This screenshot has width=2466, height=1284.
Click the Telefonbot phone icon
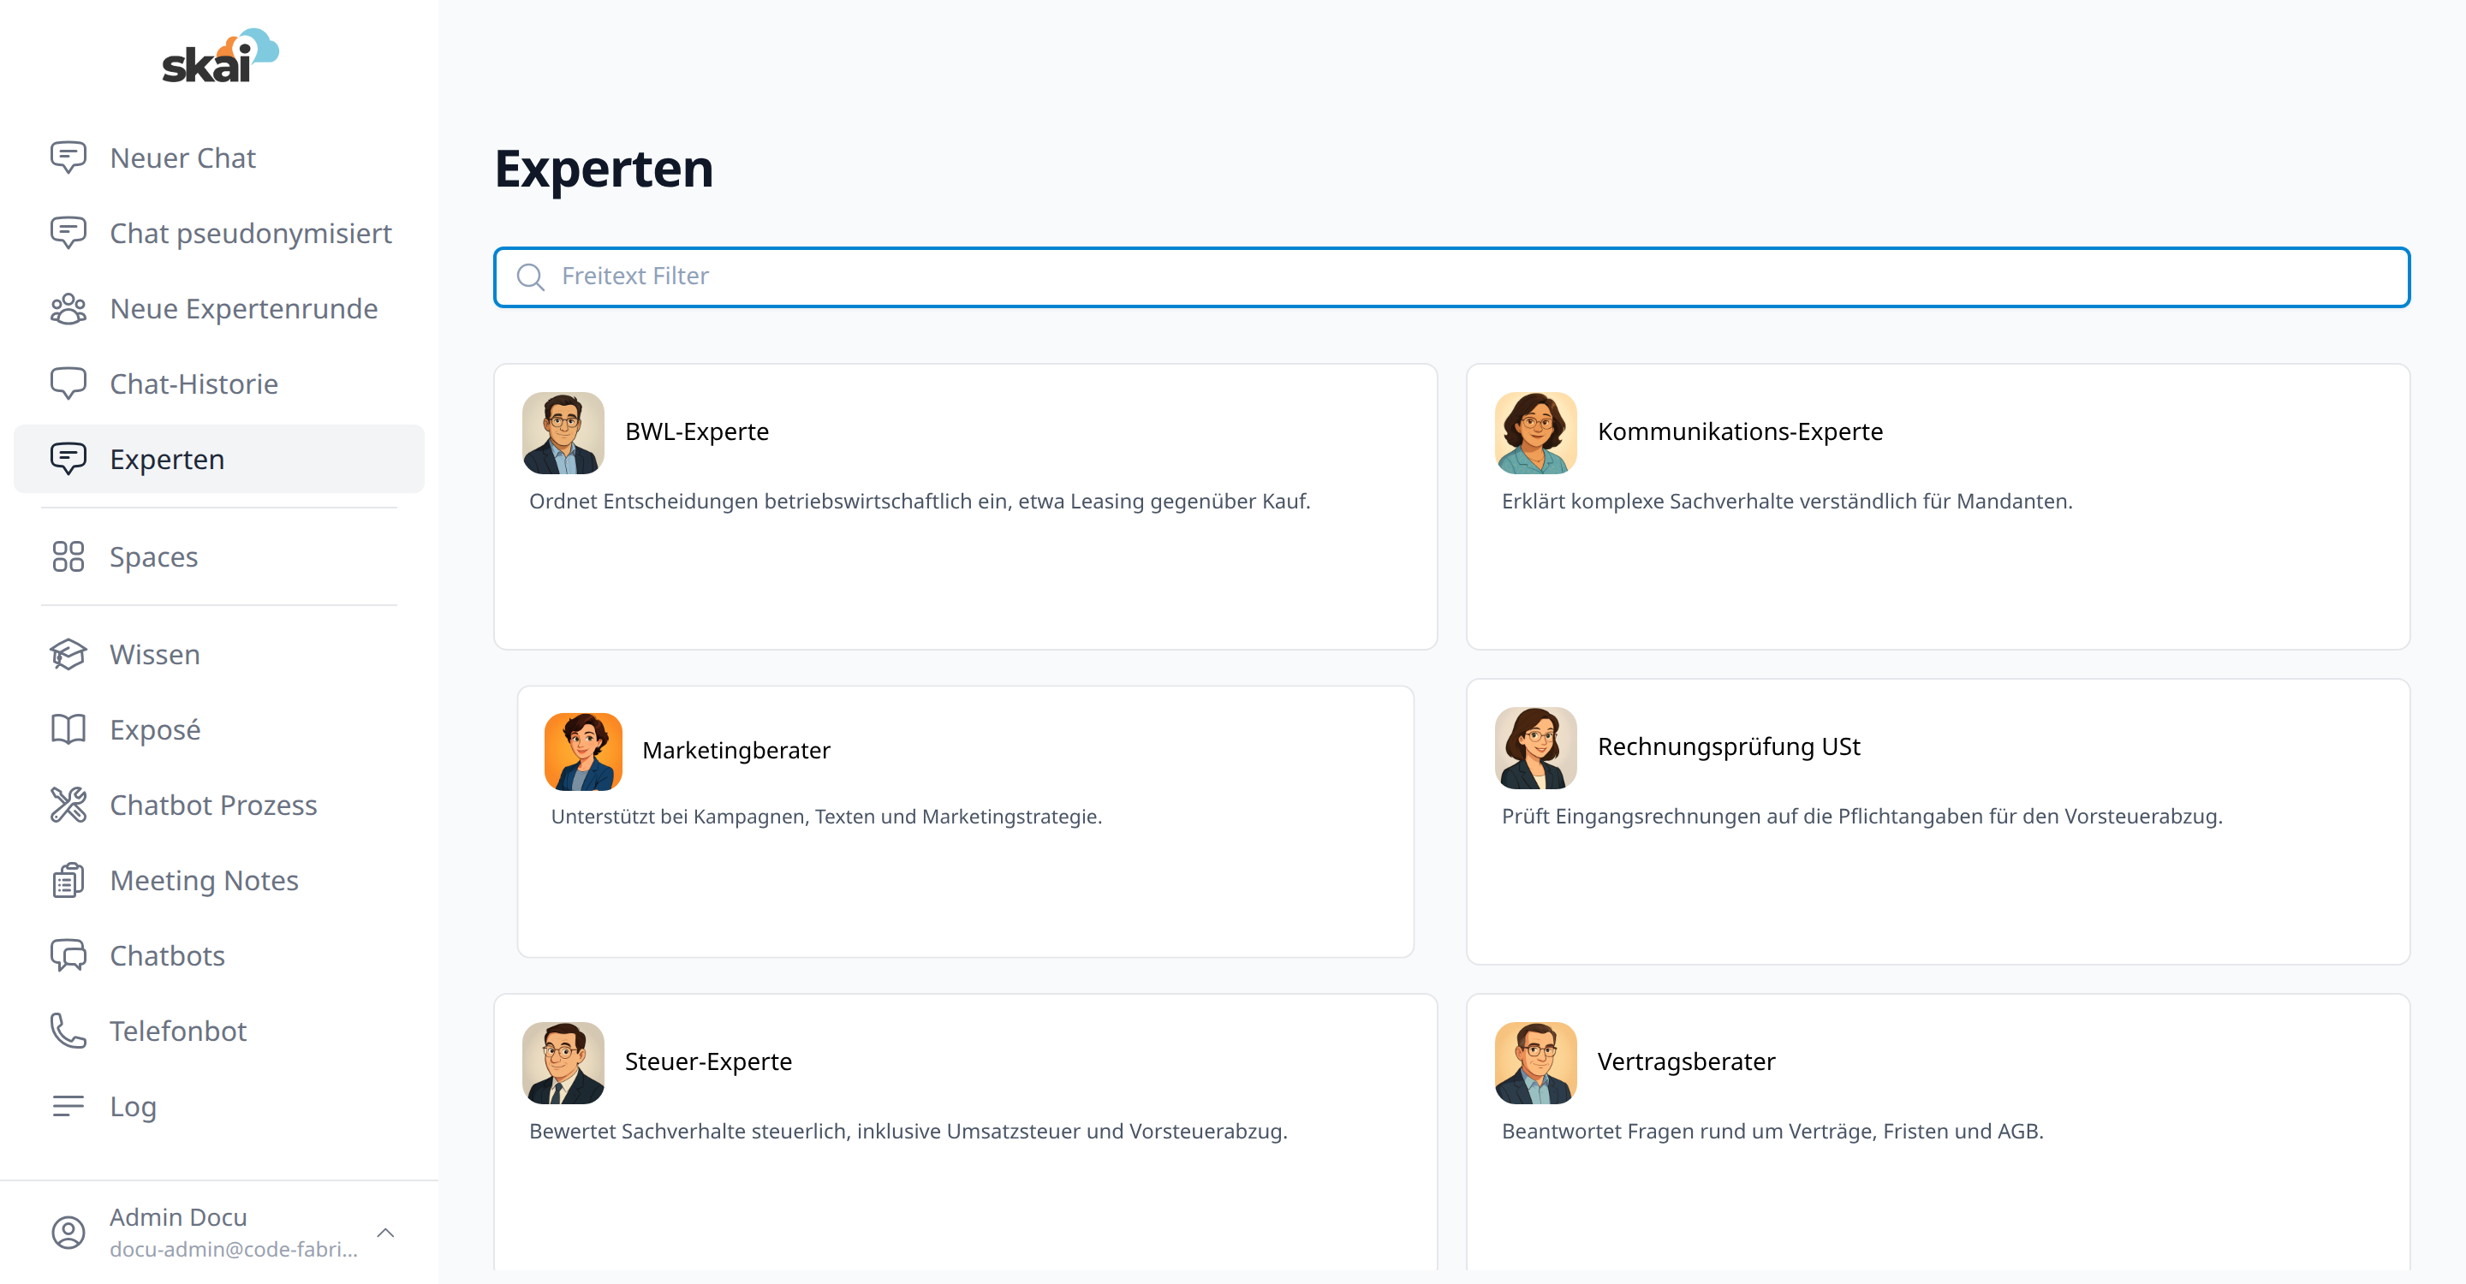[x=68, y=1031]
